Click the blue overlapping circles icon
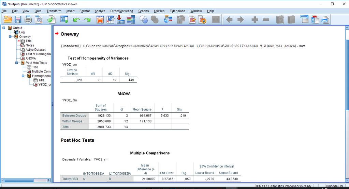The height and width of the screenshot is (189, 349). (144, 20)
